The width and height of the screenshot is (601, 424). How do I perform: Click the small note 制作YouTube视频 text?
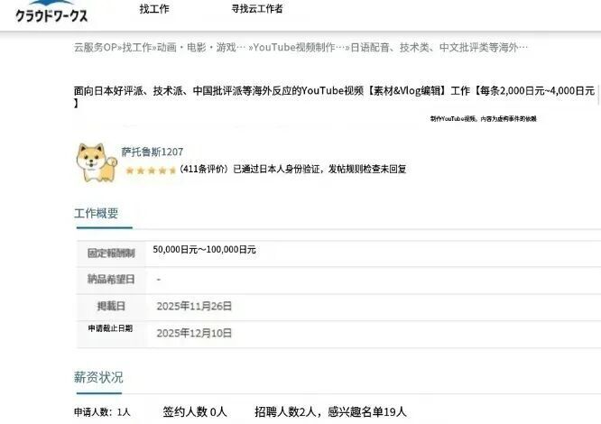pyautogui.click(x=483, y=119)
